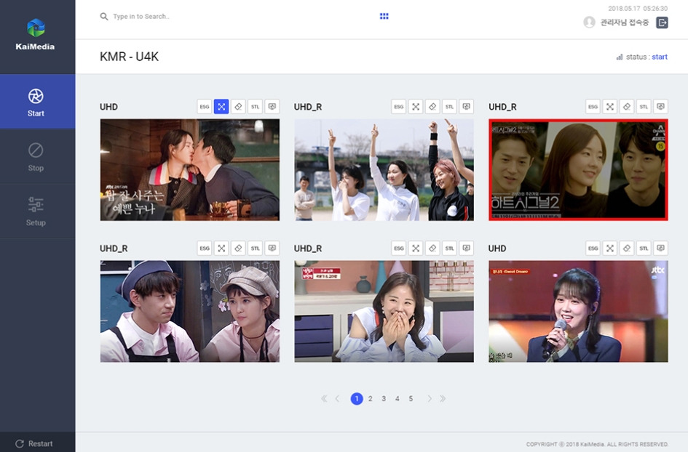Click the monitor icon above the cafe workers in caps thumbnail
This screenshot has width=688, height=452.
(272, 249)
